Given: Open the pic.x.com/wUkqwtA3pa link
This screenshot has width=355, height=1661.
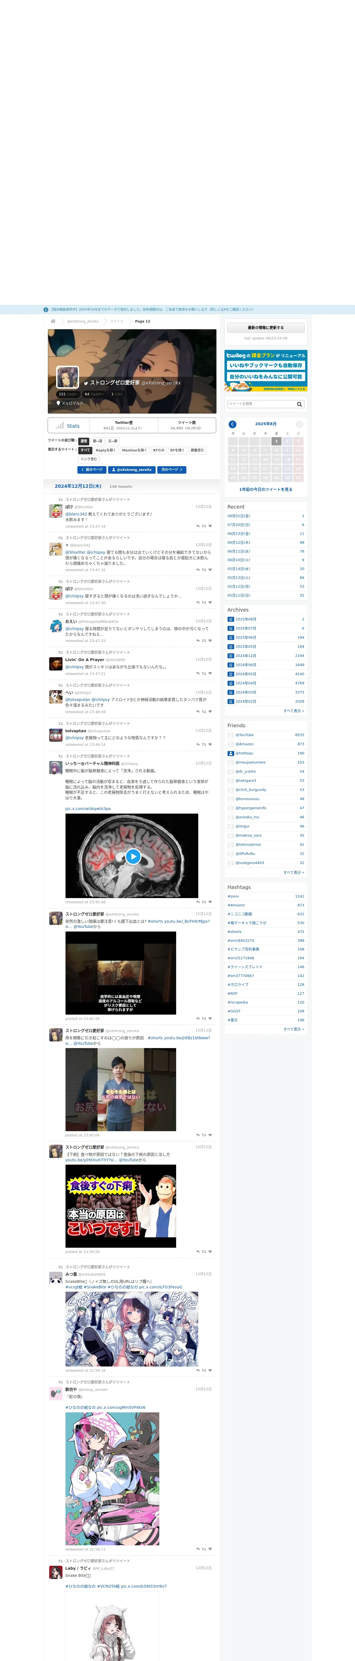Looking at the screenshot, I should coord(88,809).
